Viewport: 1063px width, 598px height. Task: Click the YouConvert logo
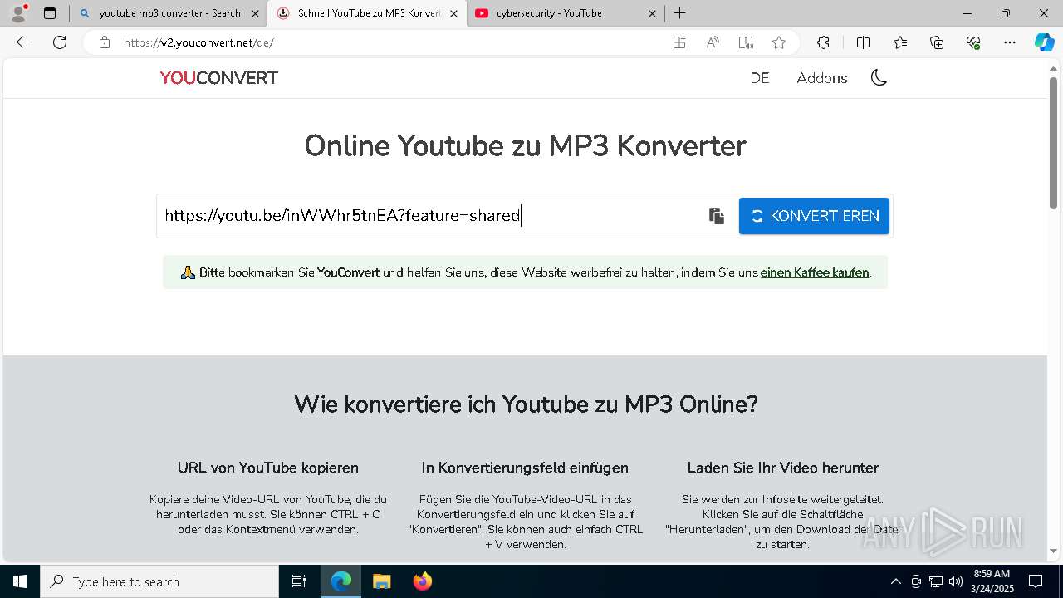tap(219, 78)
